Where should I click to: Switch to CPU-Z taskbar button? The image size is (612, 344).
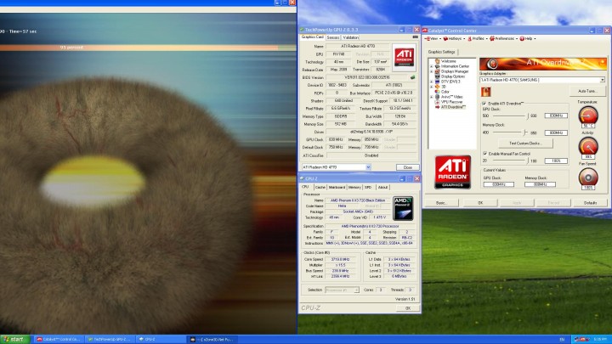point(161,339)
